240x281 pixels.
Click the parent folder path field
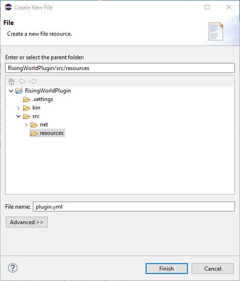pos(120,68)
